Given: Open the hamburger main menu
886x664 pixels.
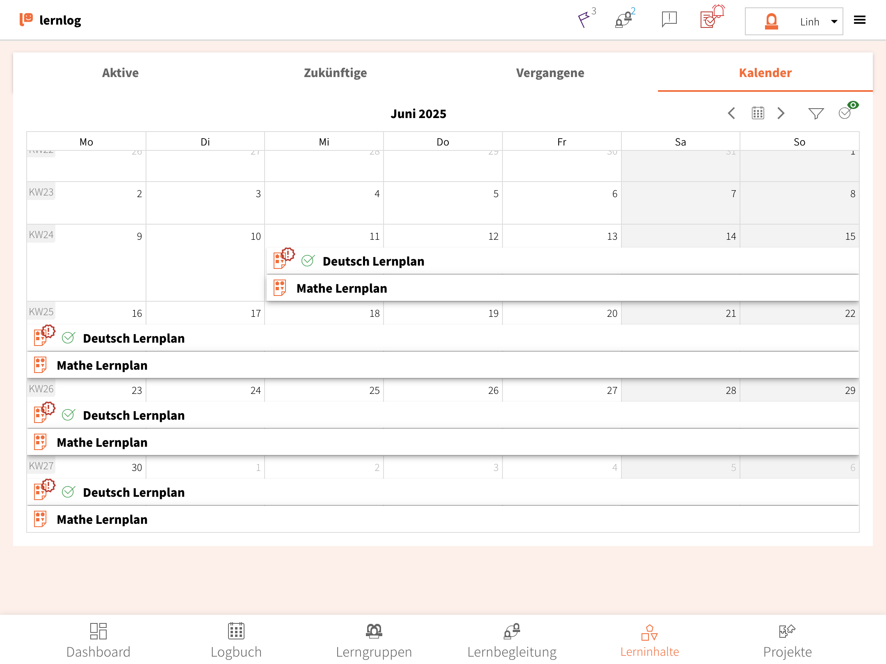Looking at the screenshot, I should click(860, 20).
